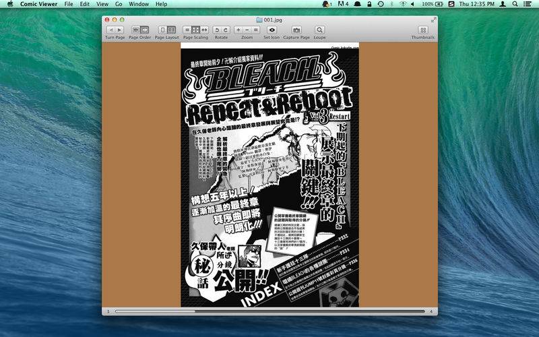539x337 pixels.
Task: Open the user account menu icon
Action: point(503,4)
